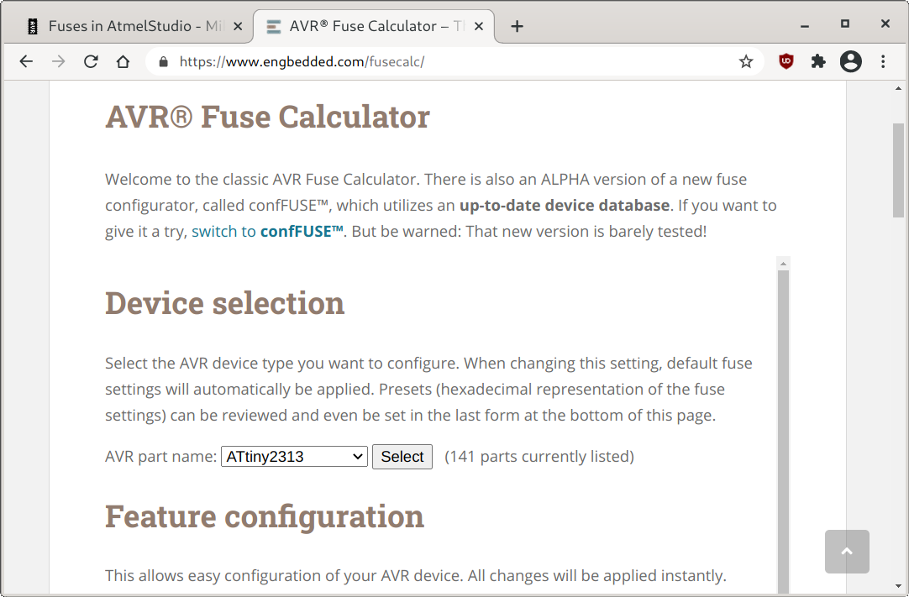Click the inner frame scrollbar thumb
The width and height of the screenshot is (909, 597).
pyautogui.click(x=783, y=432)
